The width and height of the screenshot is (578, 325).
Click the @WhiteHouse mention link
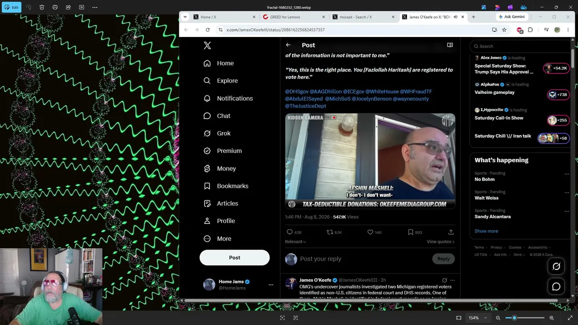pyautogui.click(x=382, y=92)
